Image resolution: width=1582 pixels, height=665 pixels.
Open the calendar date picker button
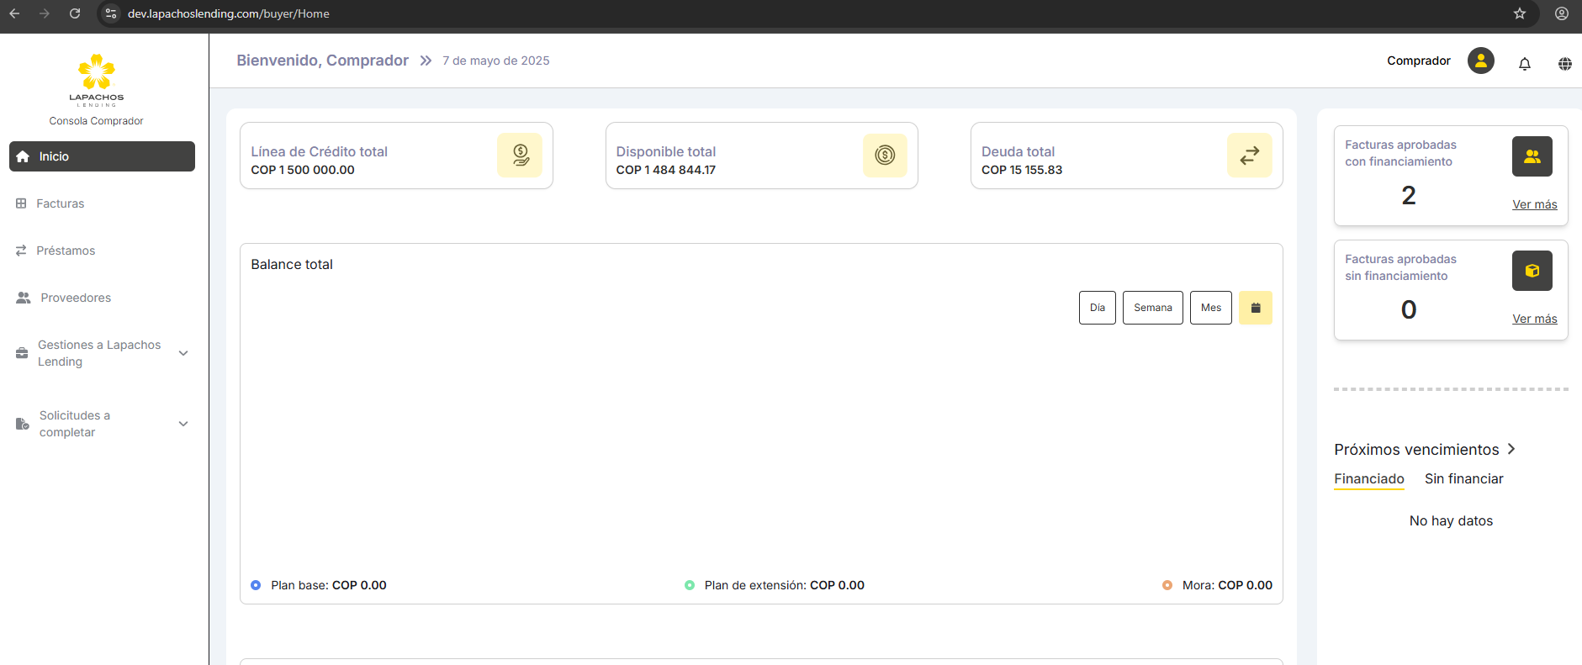tap(1255, 308)
